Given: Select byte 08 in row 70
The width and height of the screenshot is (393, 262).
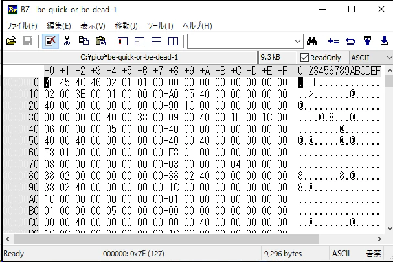Looking at the screenshot, I should (x=49, y=164).
